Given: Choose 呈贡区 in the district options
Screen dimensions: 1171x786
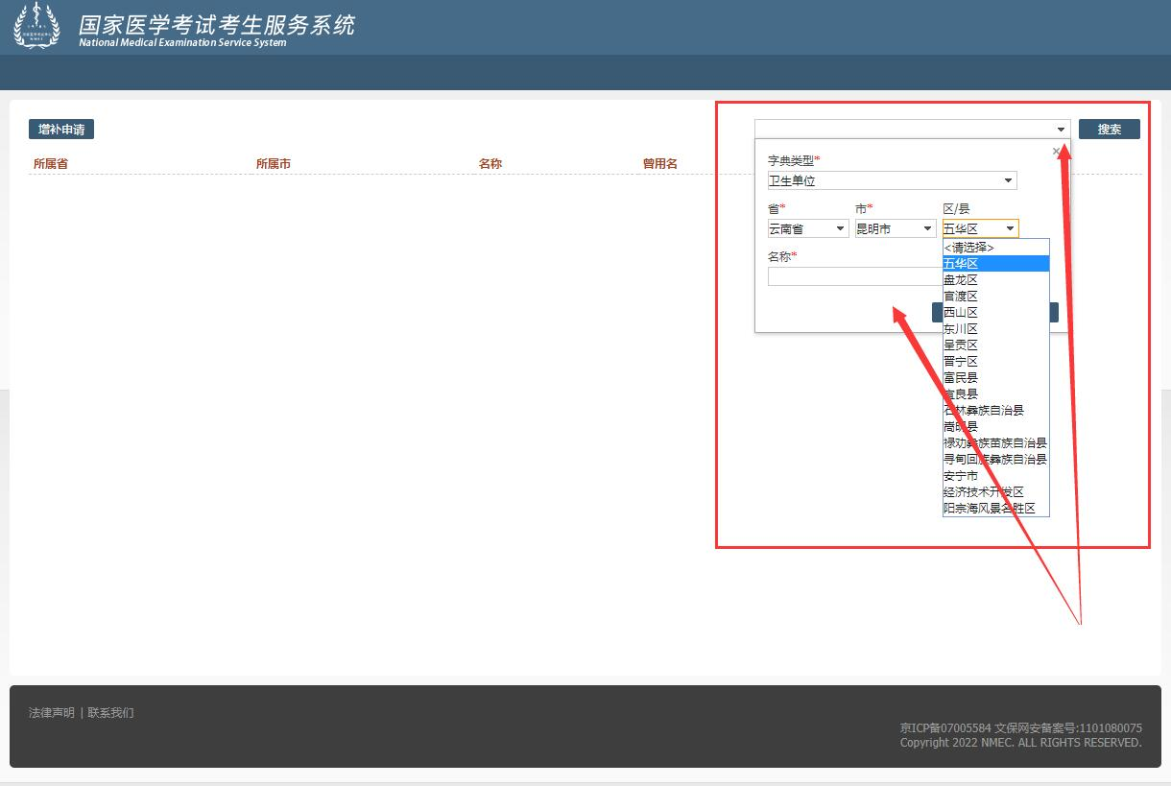Looking at the screenshot, I should [961, 345].
